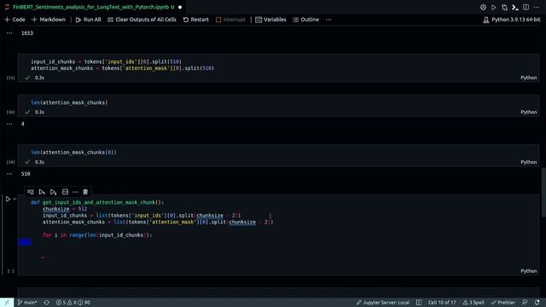
Task: Close the unsaved notebook tab dot
Action: [180, 7]
